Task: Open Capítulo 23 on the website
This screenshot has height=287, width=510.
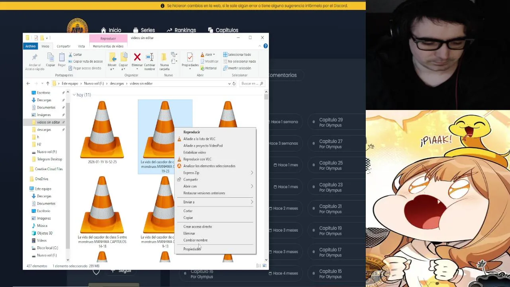Action: pos(331,185)
